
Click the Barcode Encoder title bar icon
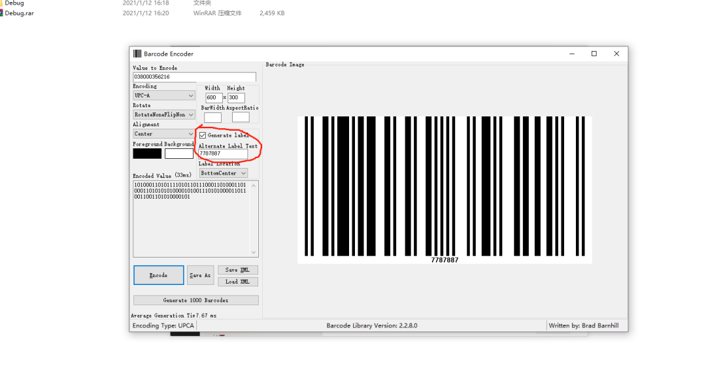[x=137, y=54]
